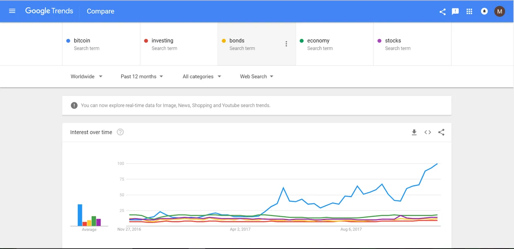
Task: Download Interest over time data
Action: tap(414, 132)
